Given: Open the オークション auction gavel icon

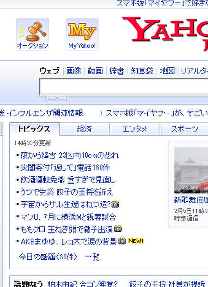Looking at the screenshot, I should tap(32, 33).
